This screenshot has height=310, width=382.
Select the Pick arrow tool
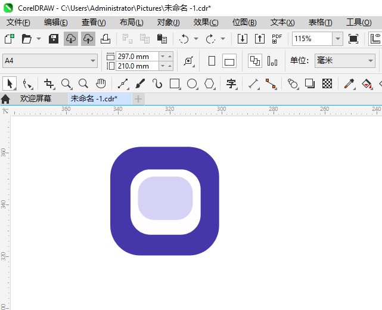(x=10, y=83)
